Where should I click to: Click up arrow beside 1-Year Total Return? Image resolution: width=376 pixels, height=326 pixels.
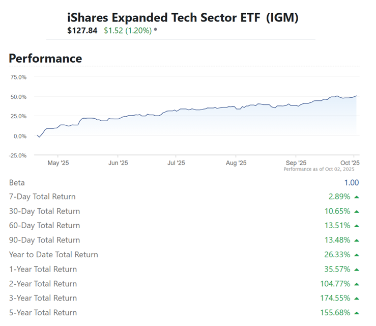(x=357, y=269)
